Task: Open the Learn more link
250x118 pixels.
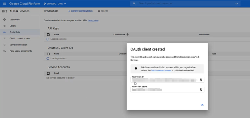Action: 93,20
